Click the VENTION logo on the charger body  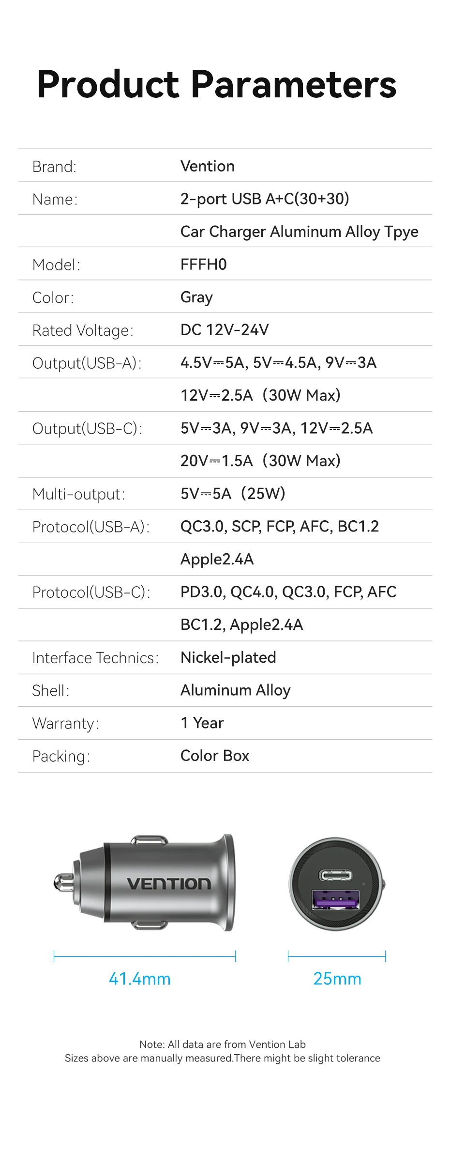[x=169, y=884]
